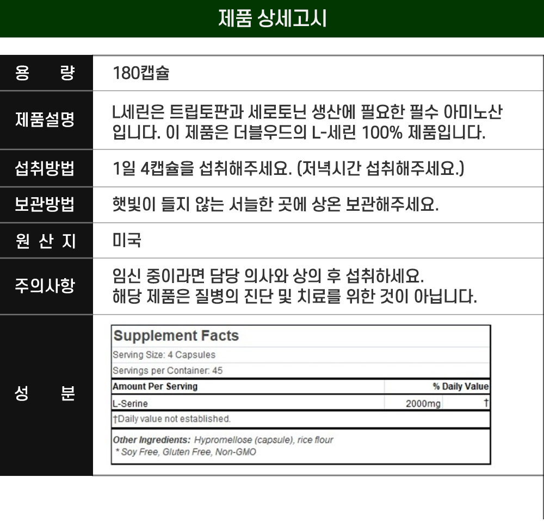The height and width of the screenshot is (521, 544).
Task: Select the 성분 label cell
Action: (46, 394)
